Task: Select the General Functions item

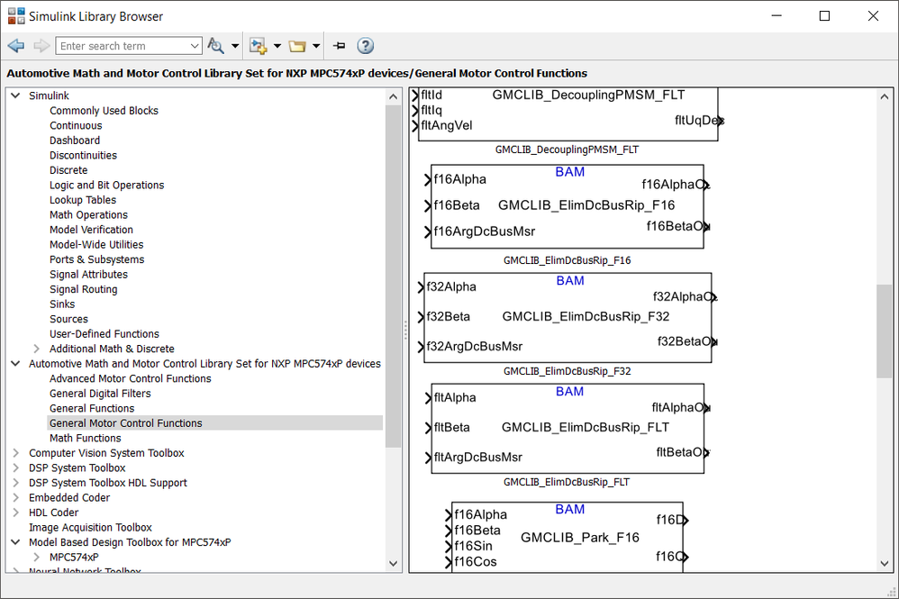Action: pyautogui.click(x=92, y=409)
